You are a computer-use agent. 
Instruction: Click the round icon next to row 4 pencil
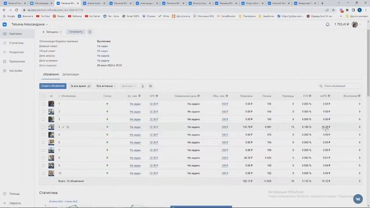point(68,127)
